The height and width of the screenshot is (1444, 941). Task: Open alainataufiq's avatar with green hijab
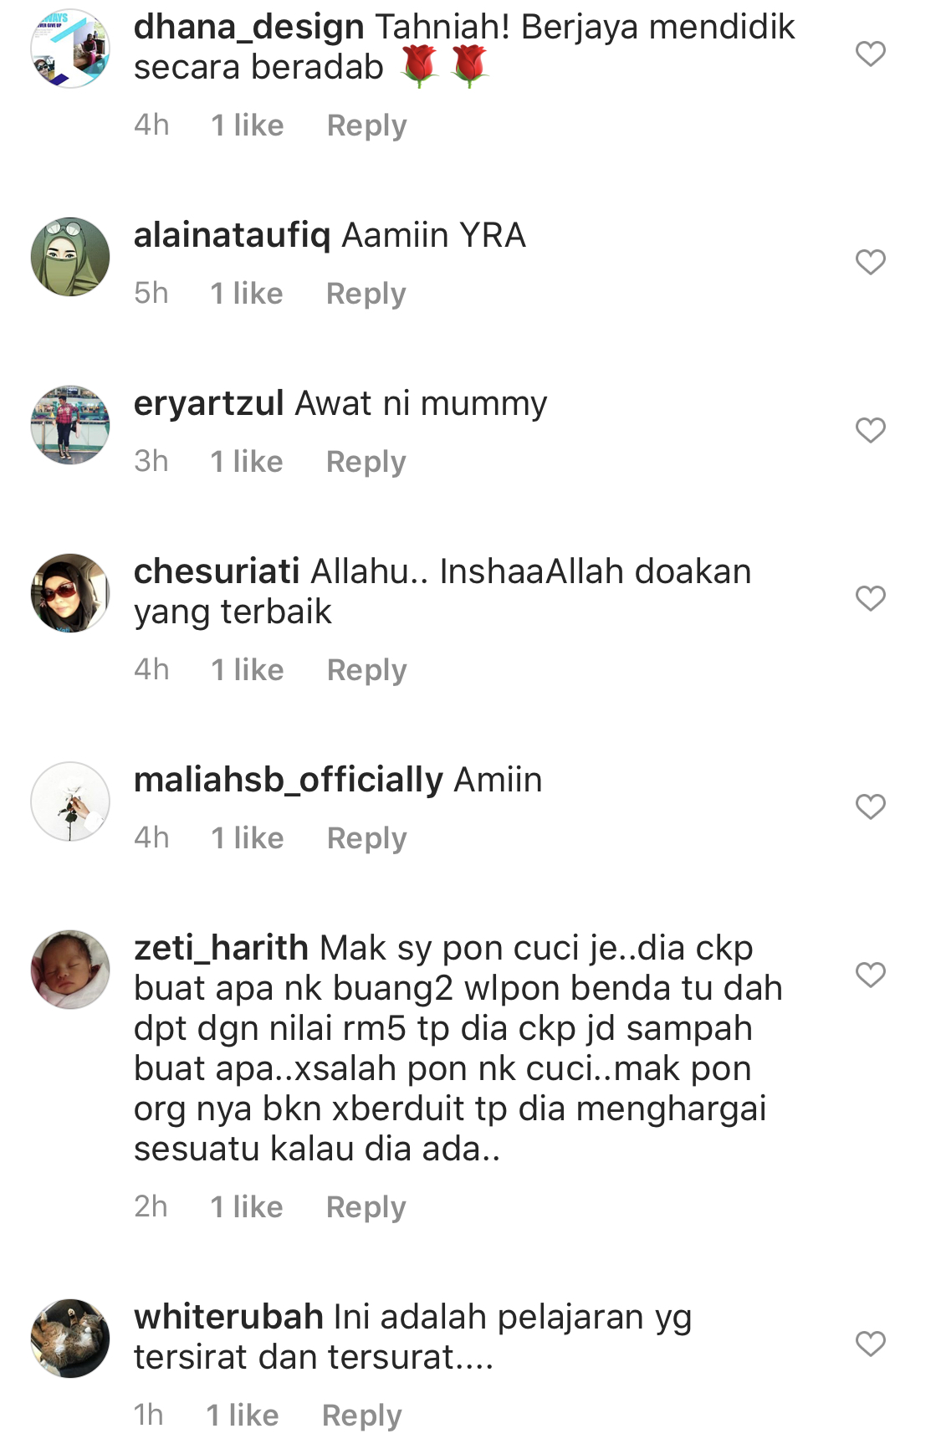tap(70, 257)
